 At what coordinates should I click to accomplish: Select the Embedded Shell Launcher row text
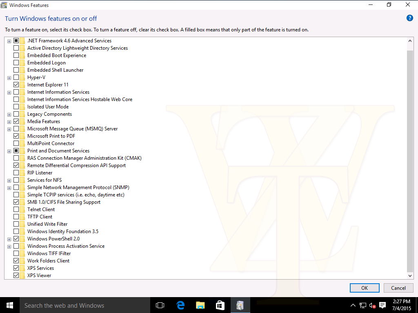click(x=55, y=70)
